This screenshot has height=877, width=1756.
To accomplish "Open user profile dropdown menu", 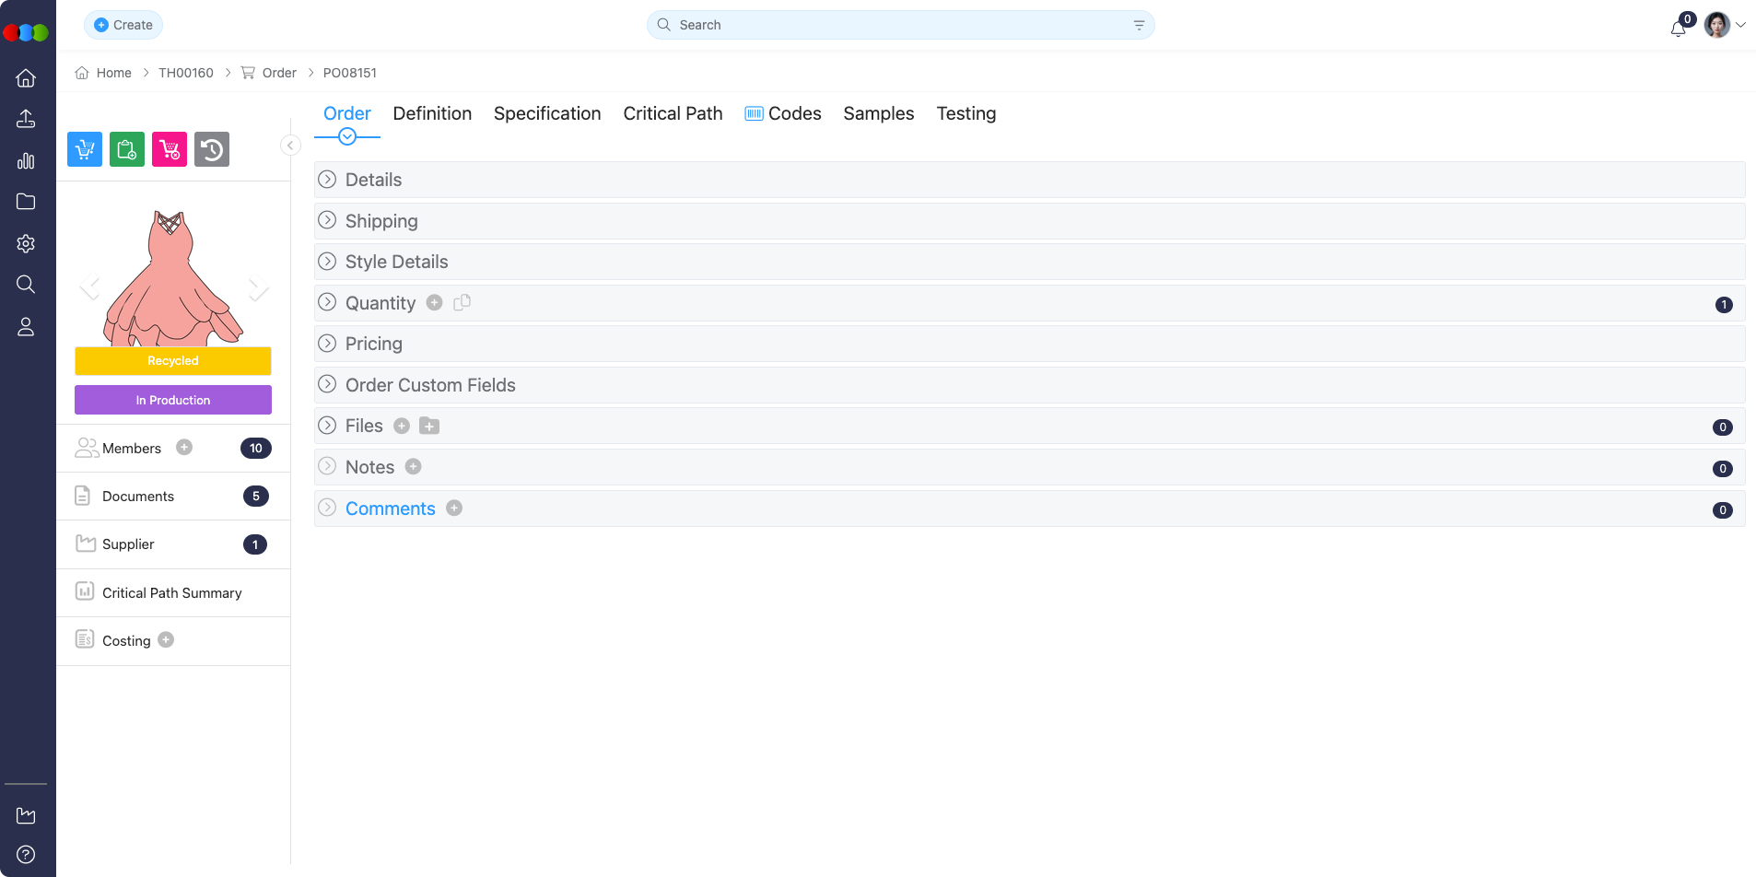I will click(1725, 25).
